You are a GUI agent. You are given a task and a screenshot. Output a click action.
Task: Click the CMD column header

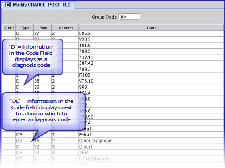(9, 28)
